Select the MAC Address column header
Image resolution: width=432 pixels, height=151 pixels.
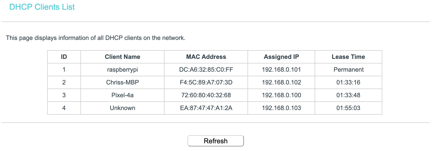click(207, 57)
